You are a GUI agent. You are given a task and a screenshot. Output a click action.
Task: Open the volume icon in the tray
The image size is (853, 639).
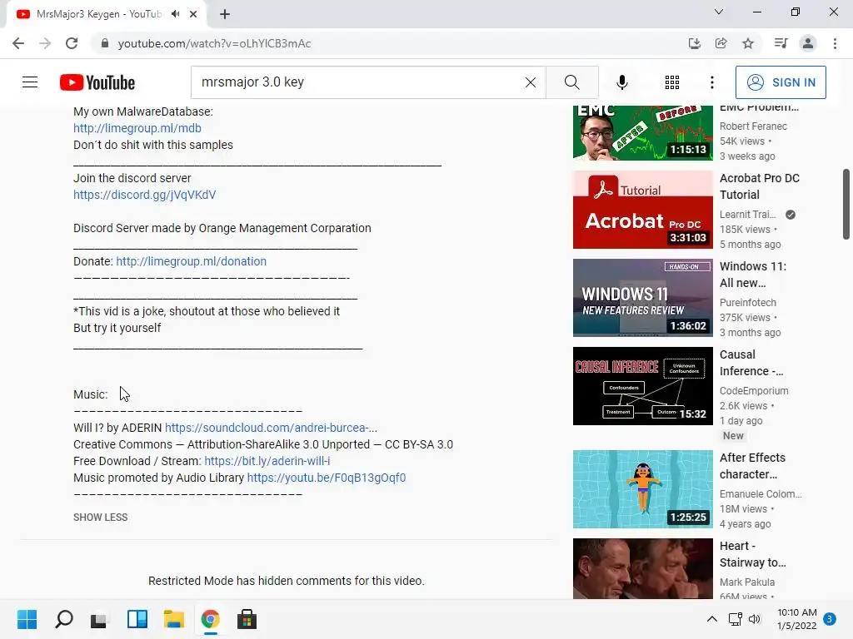755,619
